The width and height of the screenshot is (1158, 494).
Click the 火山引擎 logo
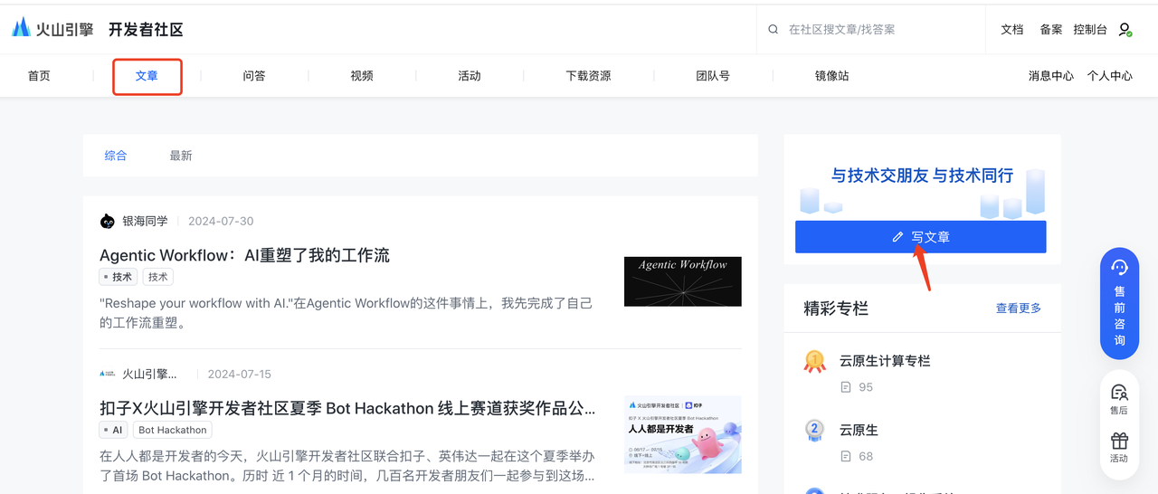[x=52, y=29]
